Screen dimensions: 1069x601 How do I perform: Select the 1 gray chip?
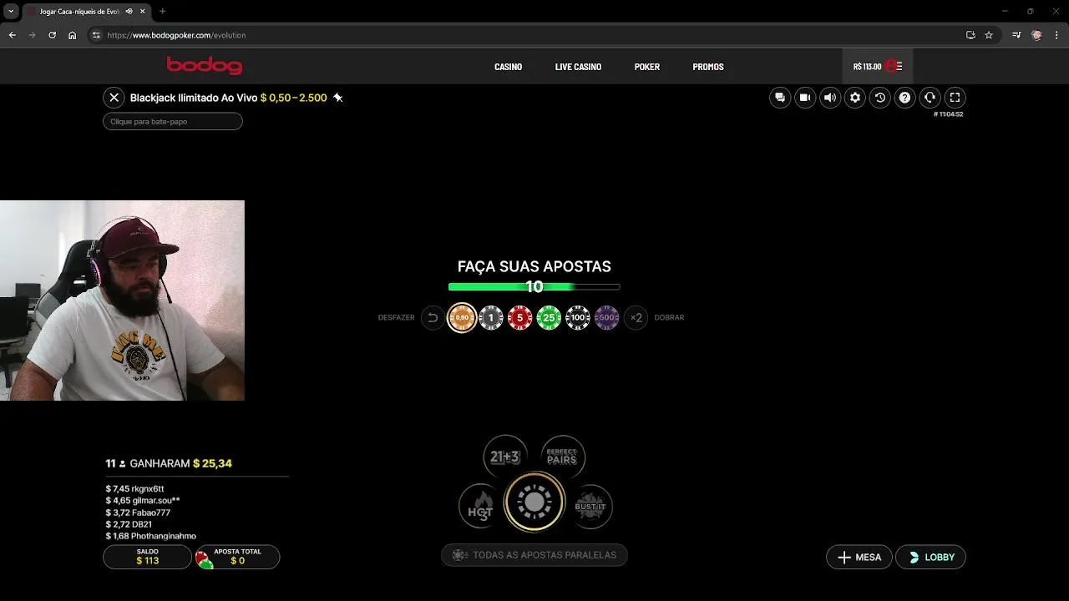click(x=491, y=318)
